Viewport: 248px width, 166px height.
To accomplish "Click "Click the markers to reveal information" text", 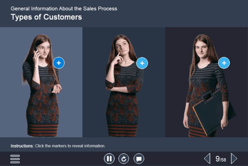I will point(70,146).
